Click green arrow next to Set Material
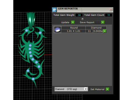133x100 pixels. [108, 89]
